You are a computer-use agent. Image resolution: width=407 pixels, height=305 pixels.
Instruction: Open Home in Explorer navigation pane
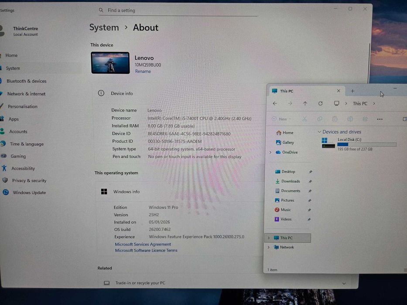(285, 133)
